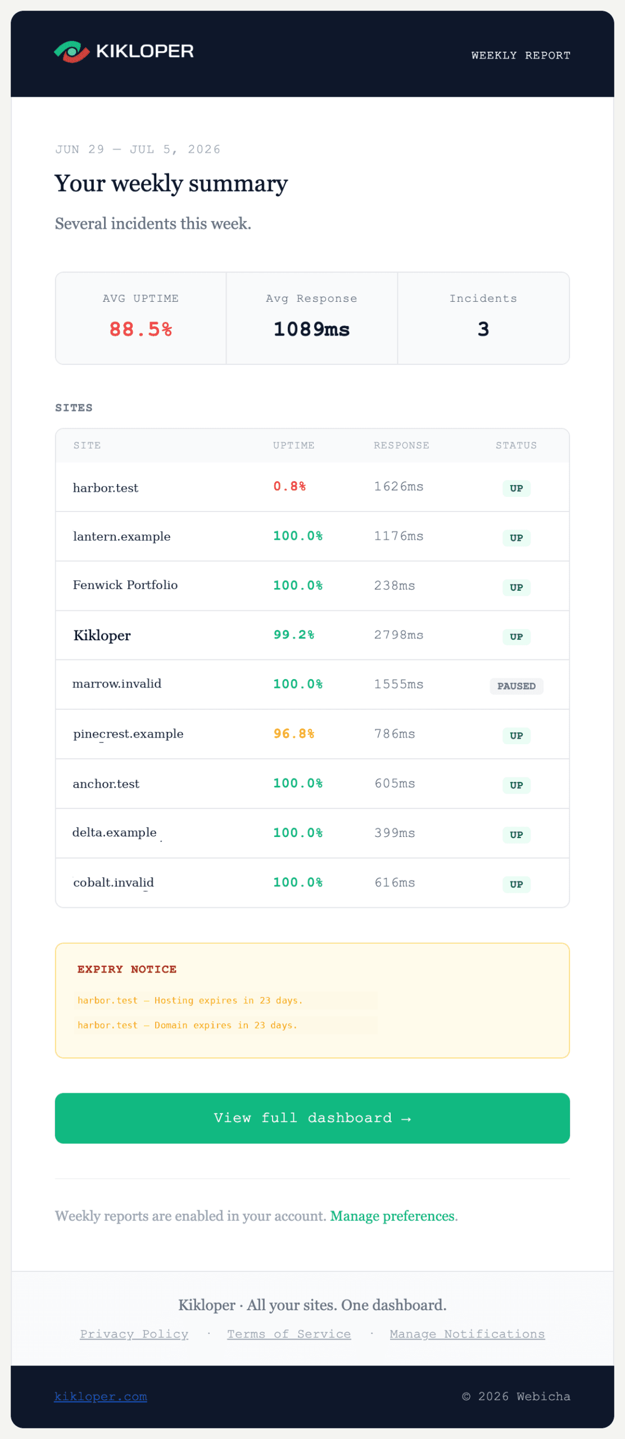The image size is (625, 1439).
Task: Click the UPTIME column header
Action: 293,445
